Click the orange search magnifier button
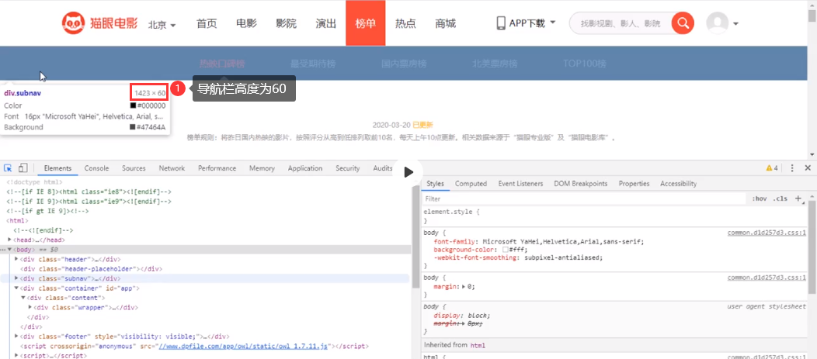The width and height of the screenshot is (817, 359). click(x=683, y=23)
